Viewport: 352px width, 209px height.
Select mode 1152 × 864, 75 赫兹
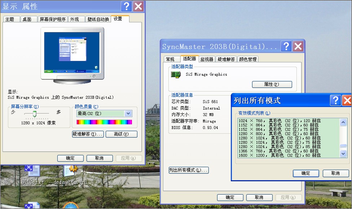point(289,129)
